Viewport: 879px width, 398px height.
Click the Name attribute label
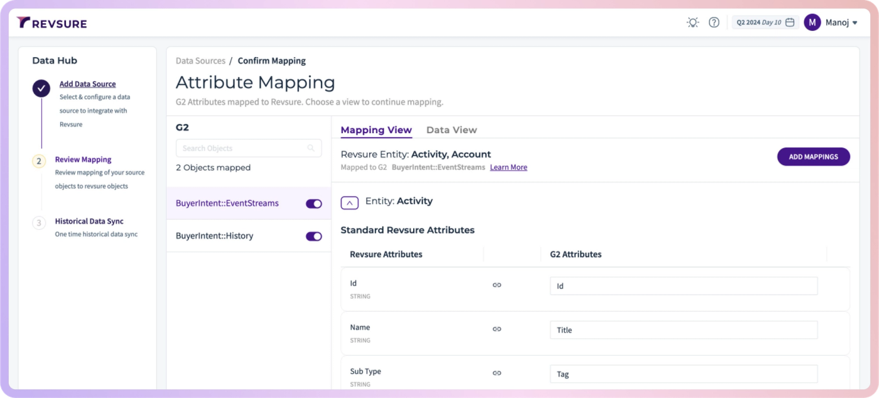[x=360, y=327]
